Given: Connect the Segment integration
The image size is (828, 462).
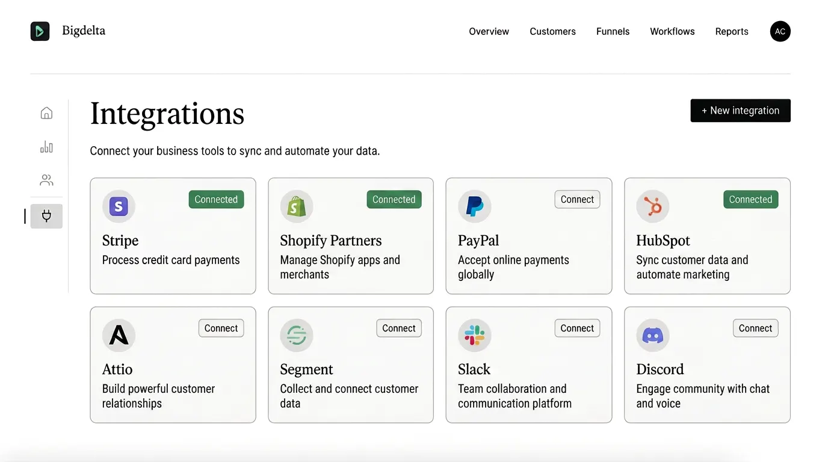Looking at the screenshot, I should (x=399, y=328).
